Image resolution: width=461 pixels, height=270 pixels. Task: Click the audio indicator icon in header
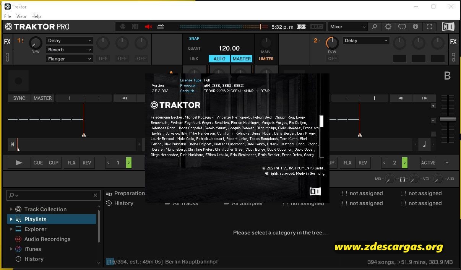135,27
